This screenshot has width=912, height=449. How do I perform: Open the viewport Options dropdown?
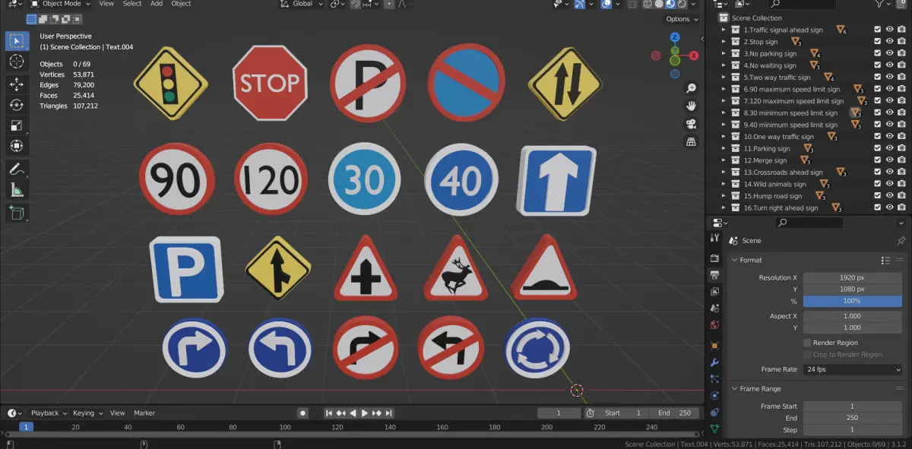(x=681, y=19)
